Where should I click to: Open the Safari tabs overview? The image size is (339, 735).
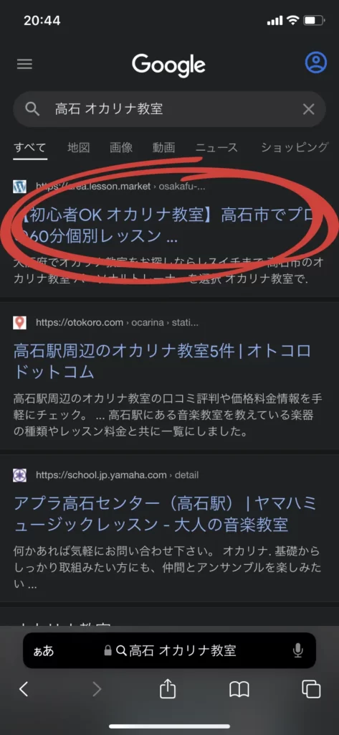311,689
